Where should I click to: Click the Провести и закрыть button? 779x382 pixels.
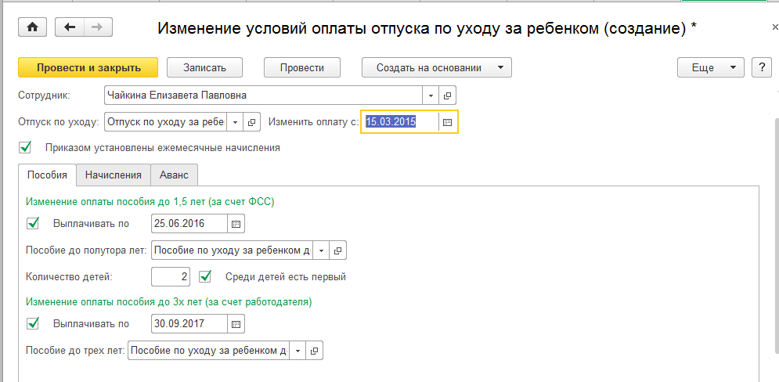88,67
